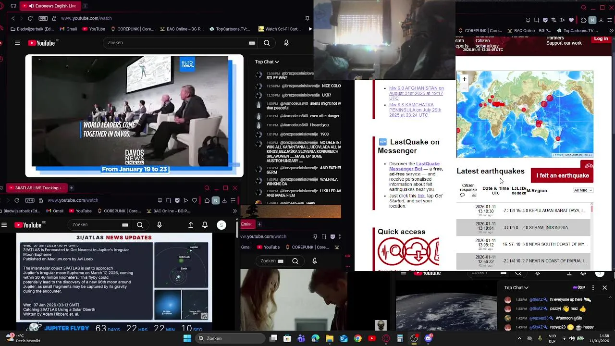Screen dimensions: 615x346
Task: Open account avatar S in 3I/ATLAS window
Action: 221,225
